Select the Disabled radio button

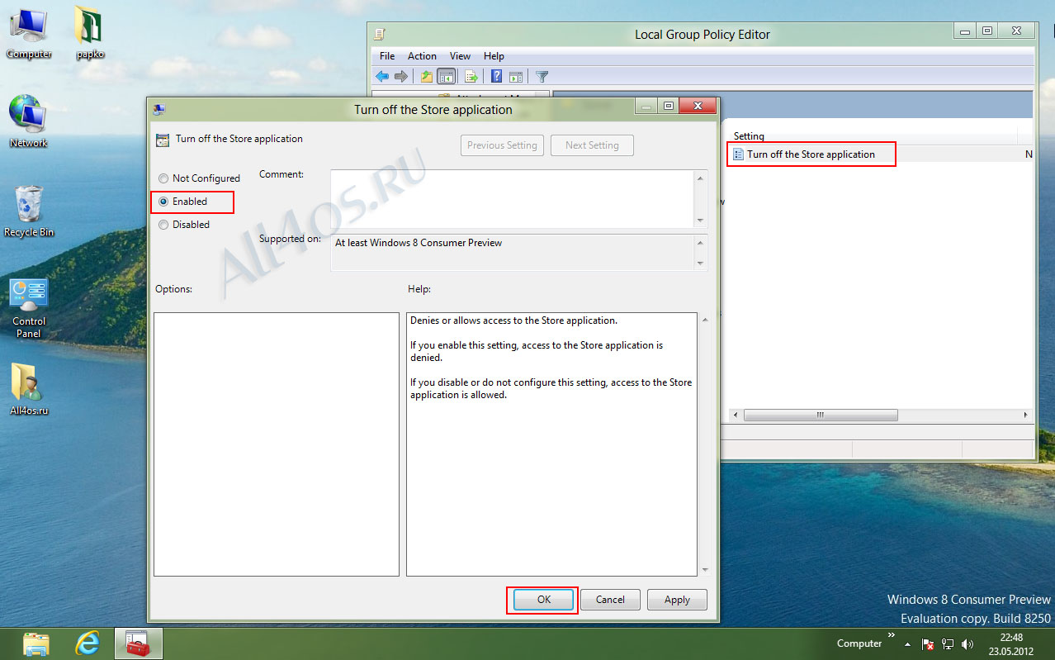163,225
